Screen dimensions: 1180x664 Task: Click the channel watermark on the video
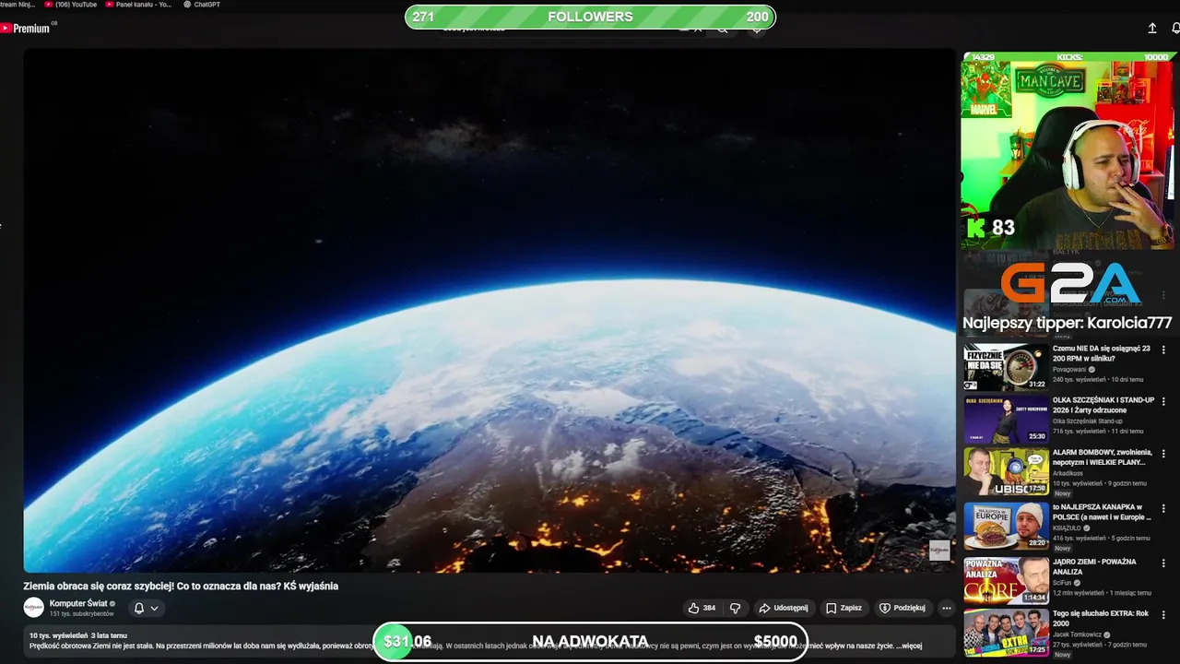point(939,550)
